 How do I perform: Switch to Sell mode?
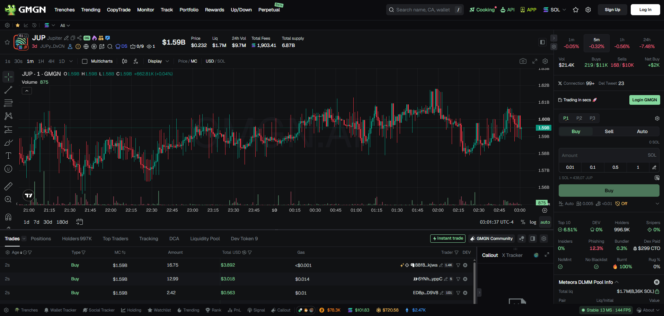(x=609, y=131)
